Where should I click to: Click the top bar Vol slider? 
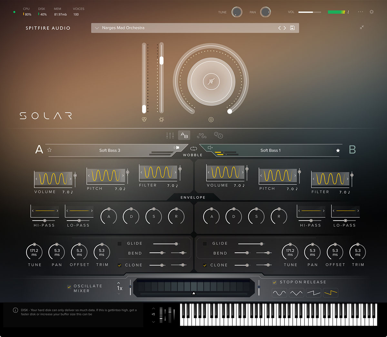pyautogui.click(x=310, y=12)
